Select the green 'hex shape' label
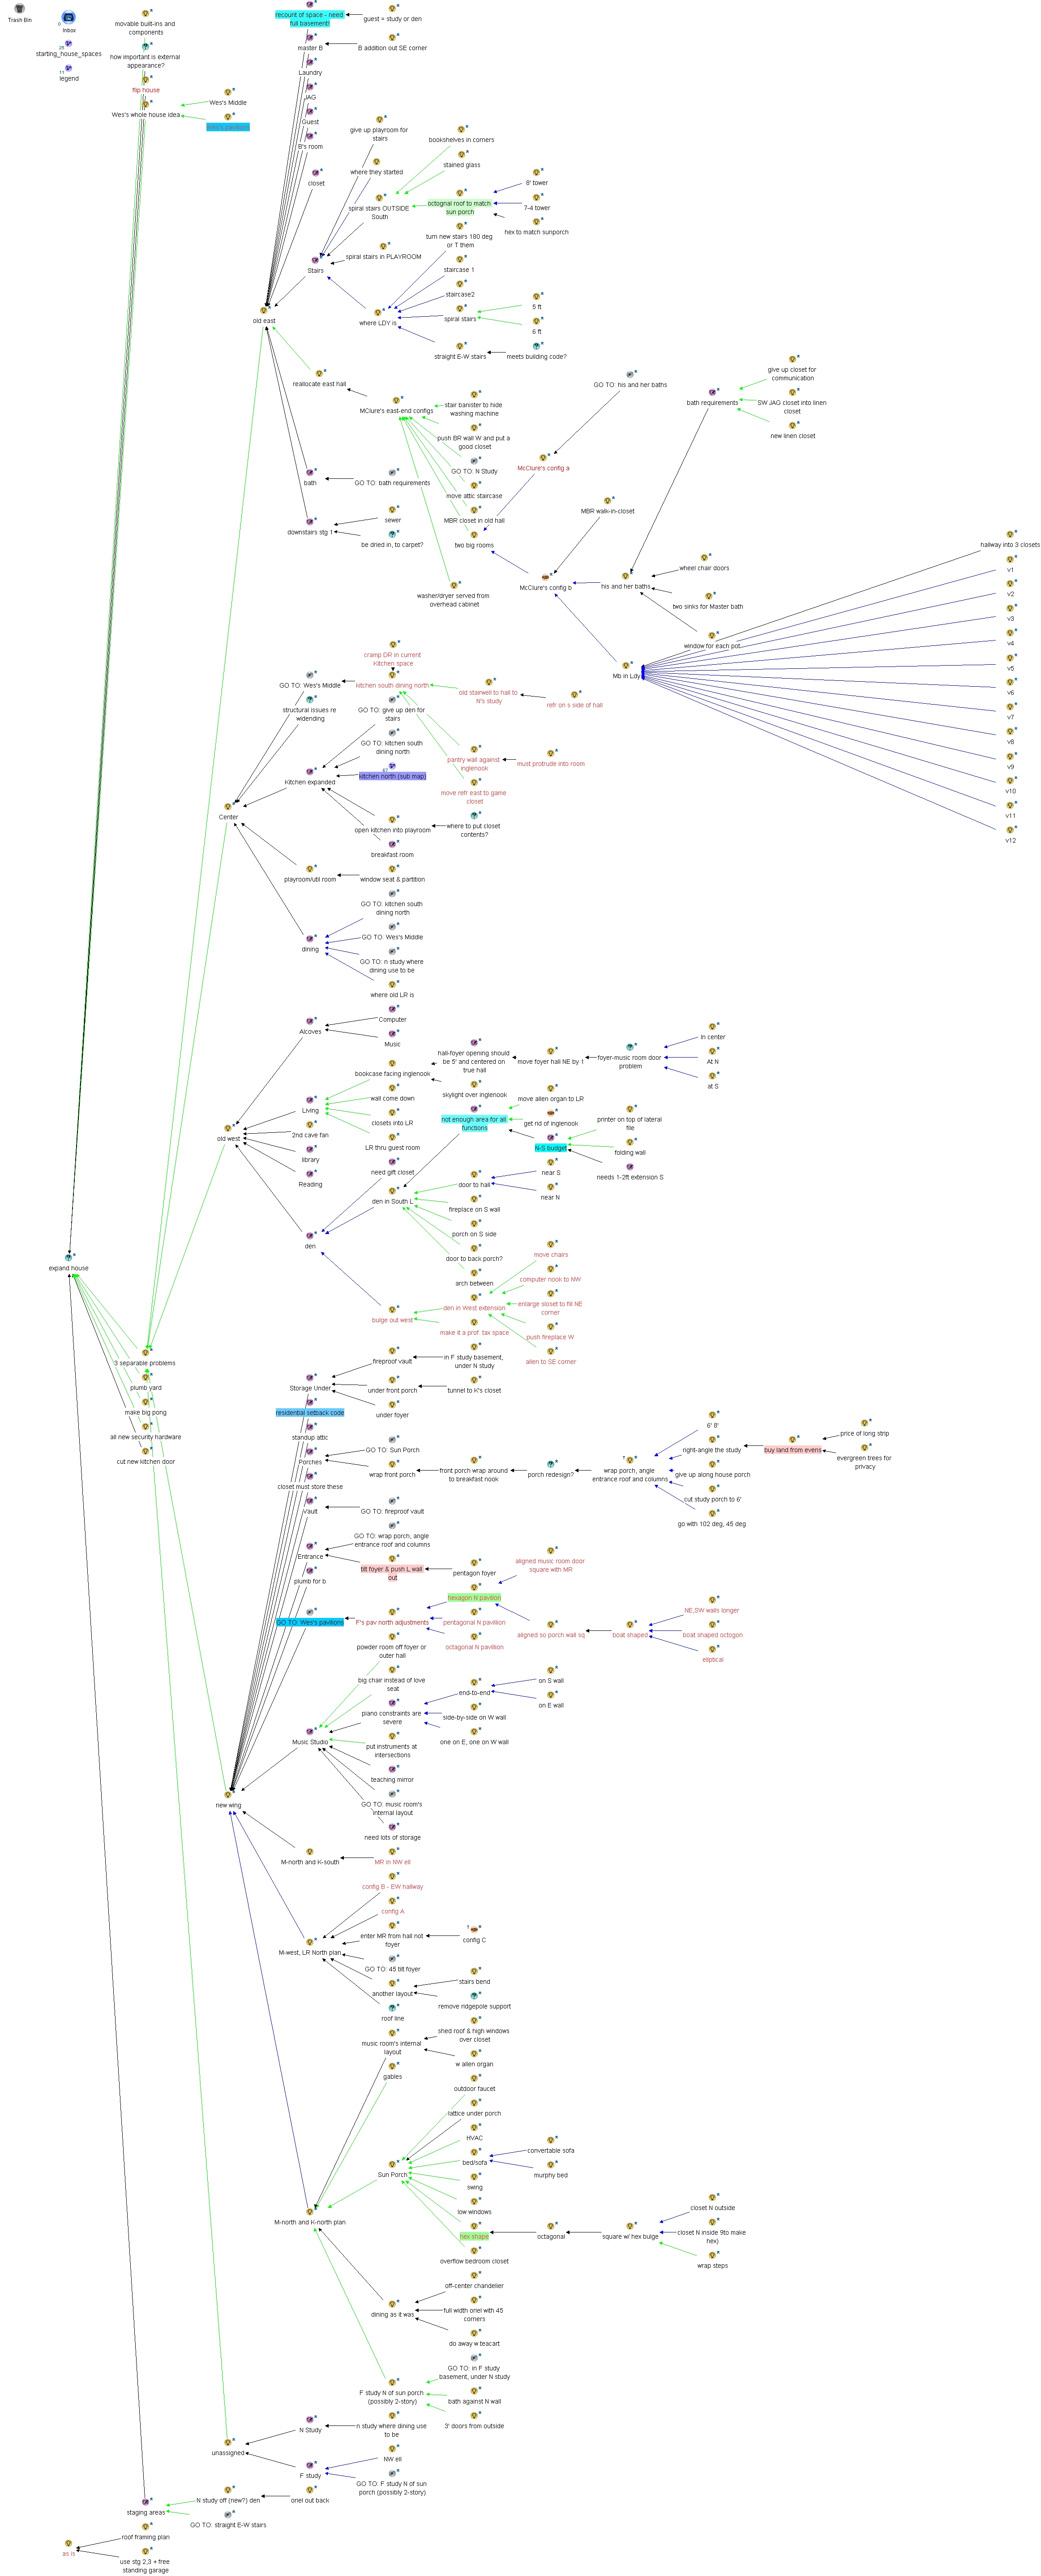 [474, 2237]
